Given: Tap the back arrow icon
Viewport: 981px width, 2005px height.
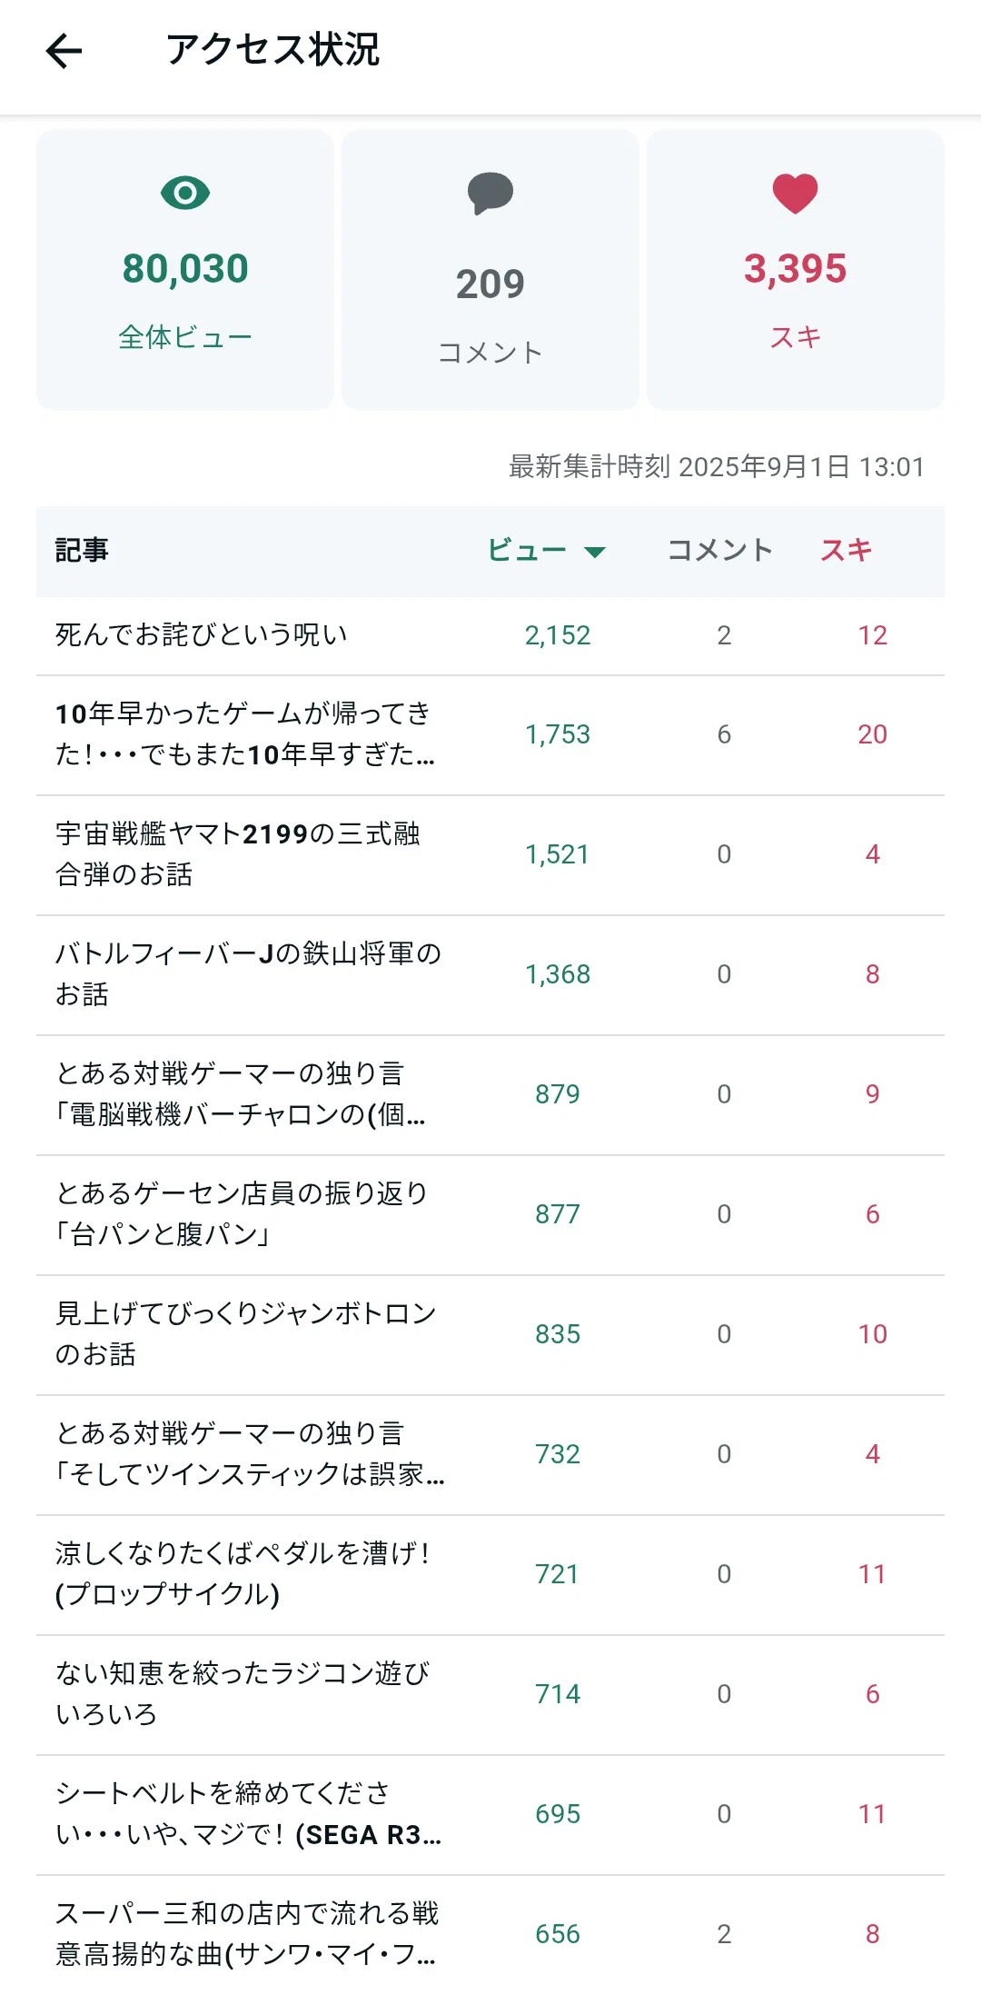Looking at the screenshot, I should tap(64, 51).
